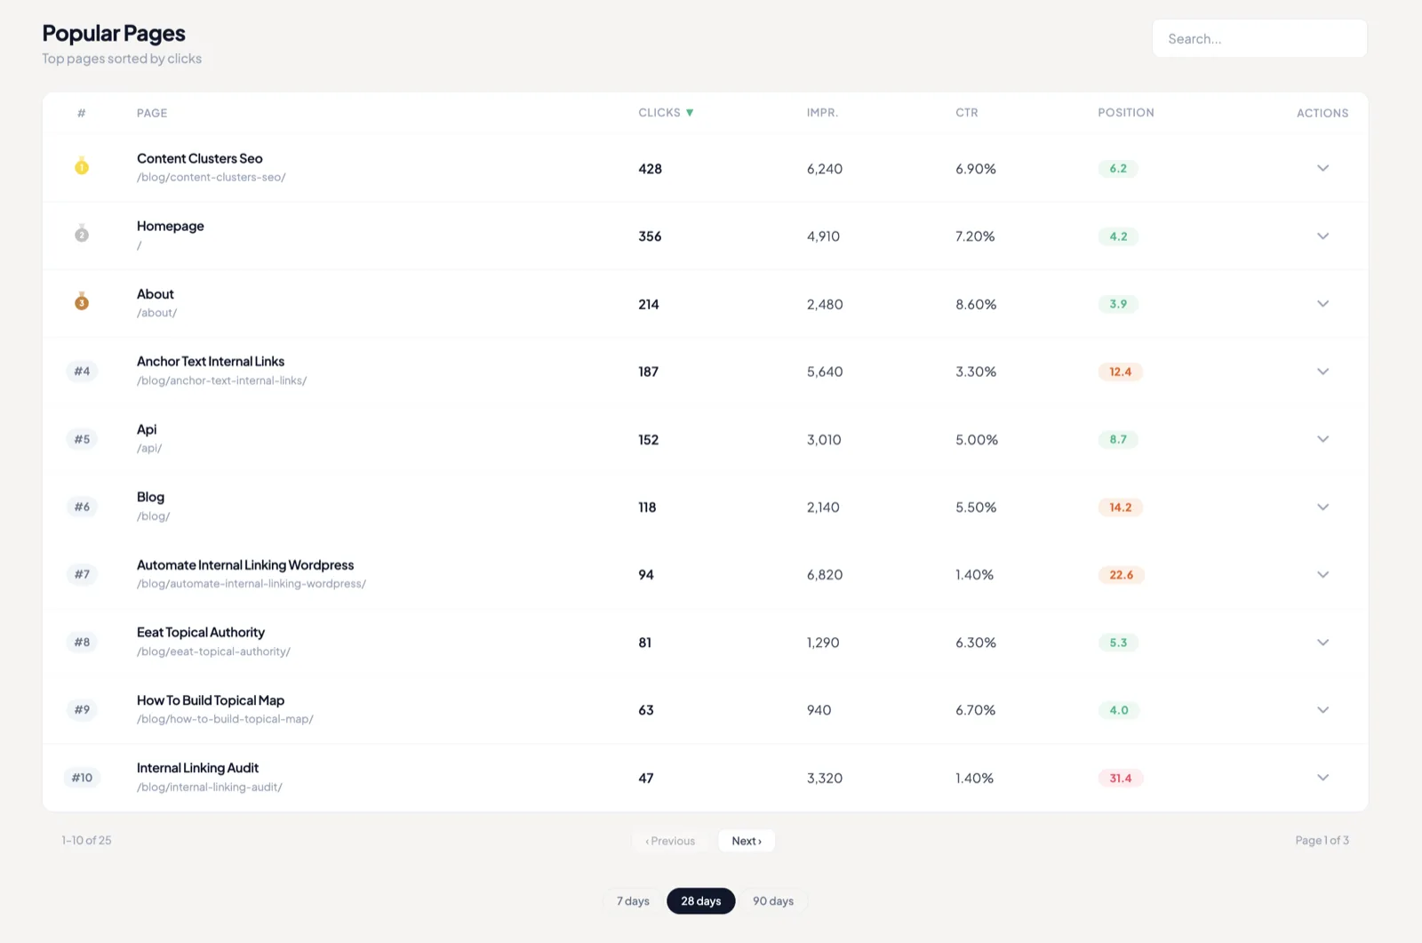This screenshot has width=1422, height=943.
Task: Click the 22.6 position badge
Action: click(x=1122, y=575)
